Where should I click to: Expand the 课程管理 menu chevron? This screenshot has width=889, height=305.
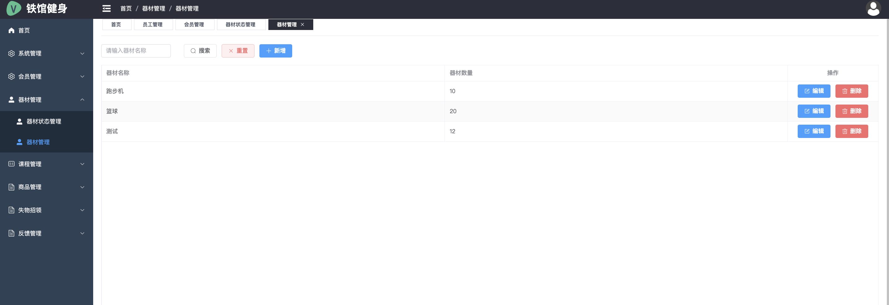(82, 164)
